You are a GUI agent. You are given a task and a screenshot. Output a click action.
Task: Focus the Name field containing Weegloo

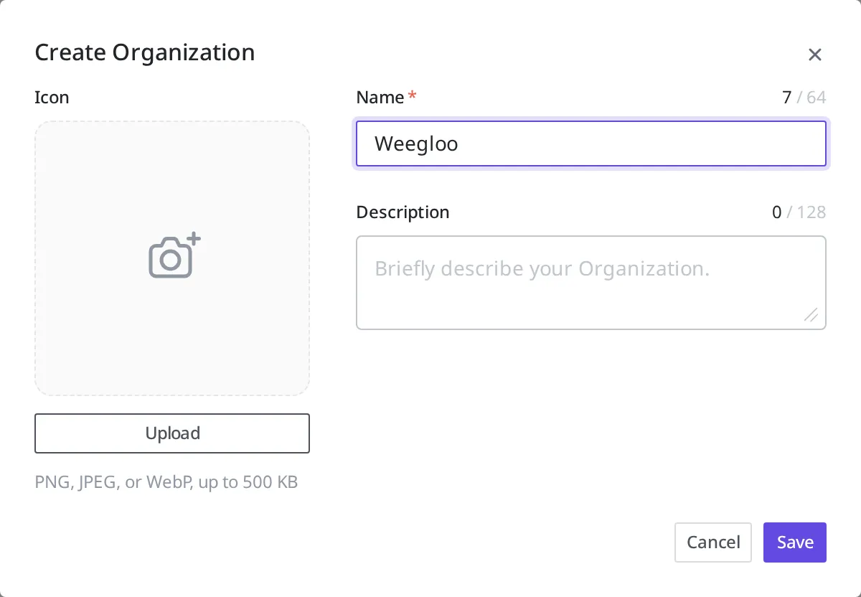click(x=591, y=144)
